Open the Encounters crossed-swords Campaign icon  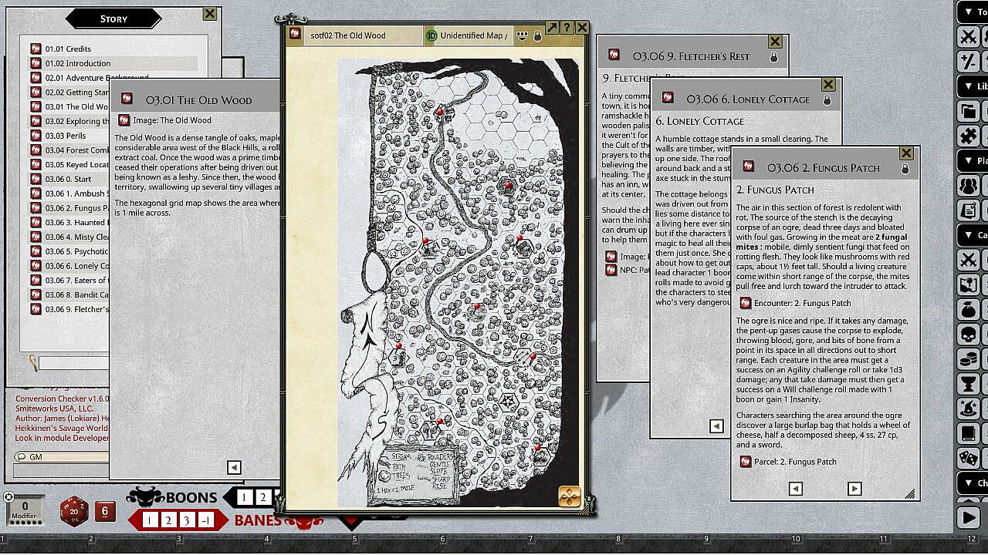(x=968, y=260)
